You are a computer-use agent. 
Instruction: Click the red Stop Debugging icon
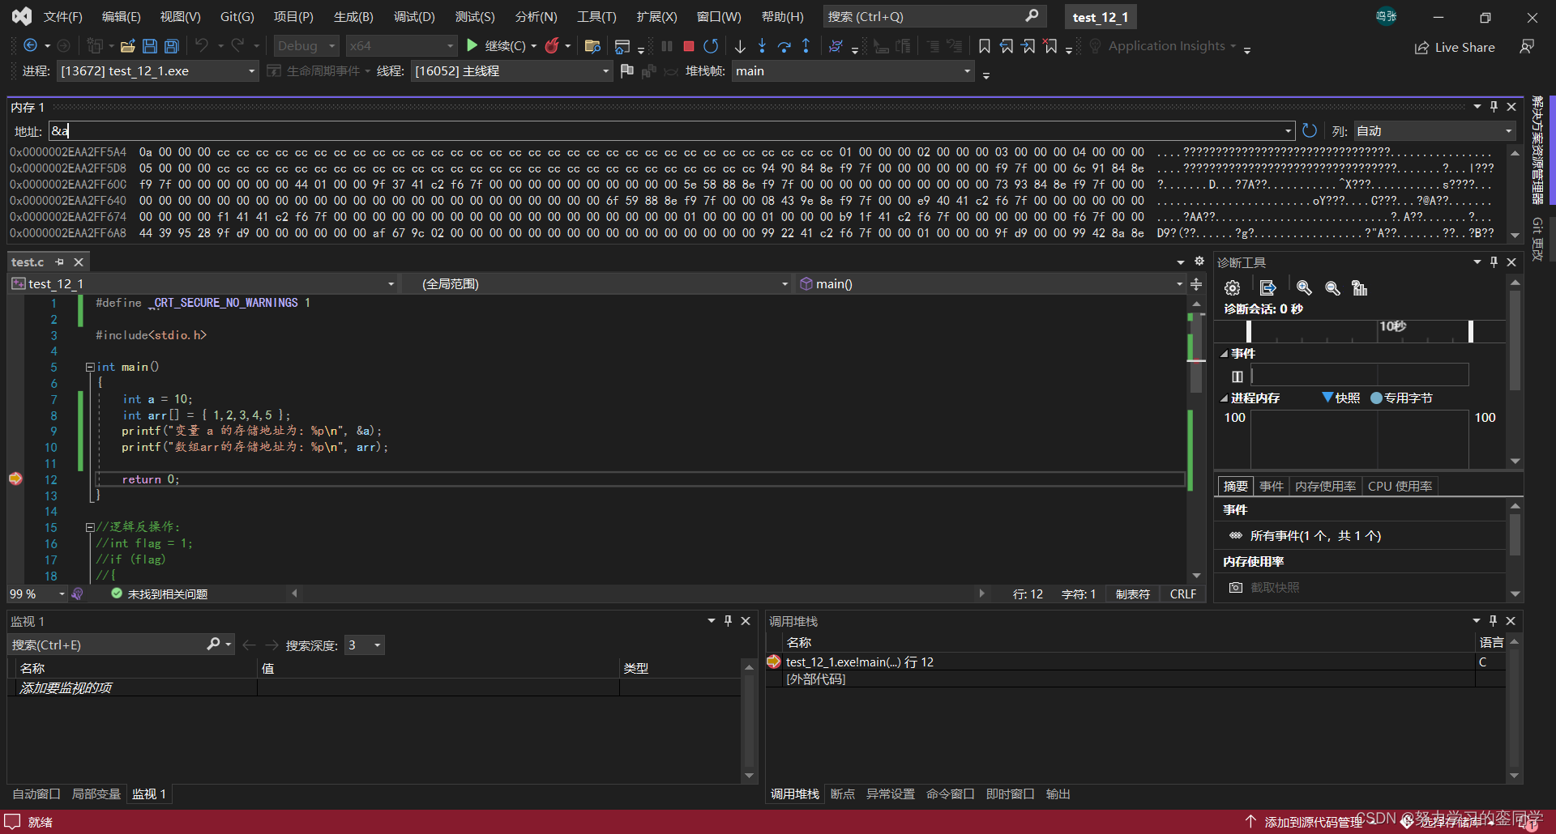(688, 46)
